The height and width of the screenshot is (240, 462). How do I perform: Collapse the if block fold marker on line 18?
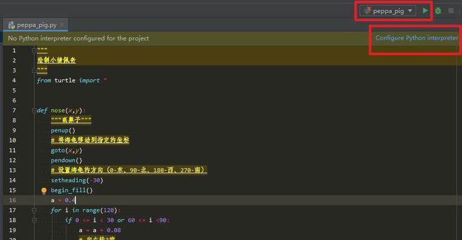34,220
